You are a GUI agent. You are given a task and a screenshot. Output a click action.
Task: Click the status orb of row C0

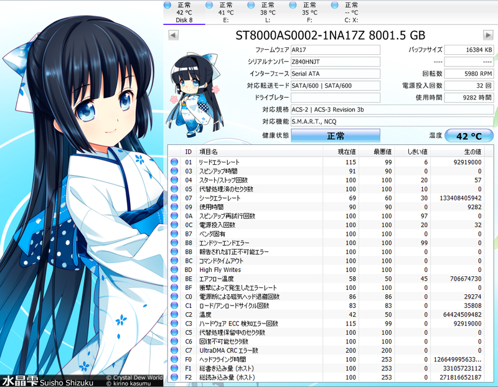coord(174,297)
